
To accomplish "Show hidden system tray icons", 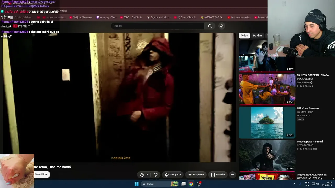I will point(295,184).
